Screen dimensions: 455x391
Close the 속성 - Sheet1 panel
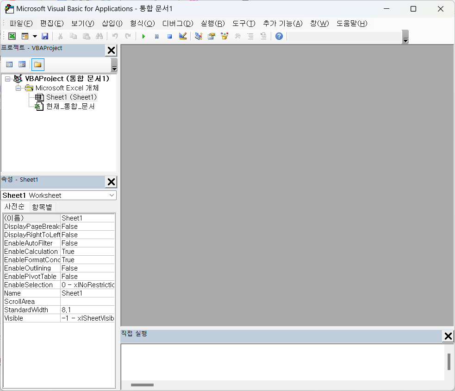point(111,182)
